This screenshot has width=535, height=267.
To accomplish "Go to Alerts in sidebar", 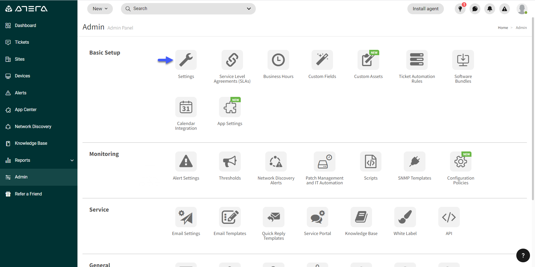I will 39,93.
